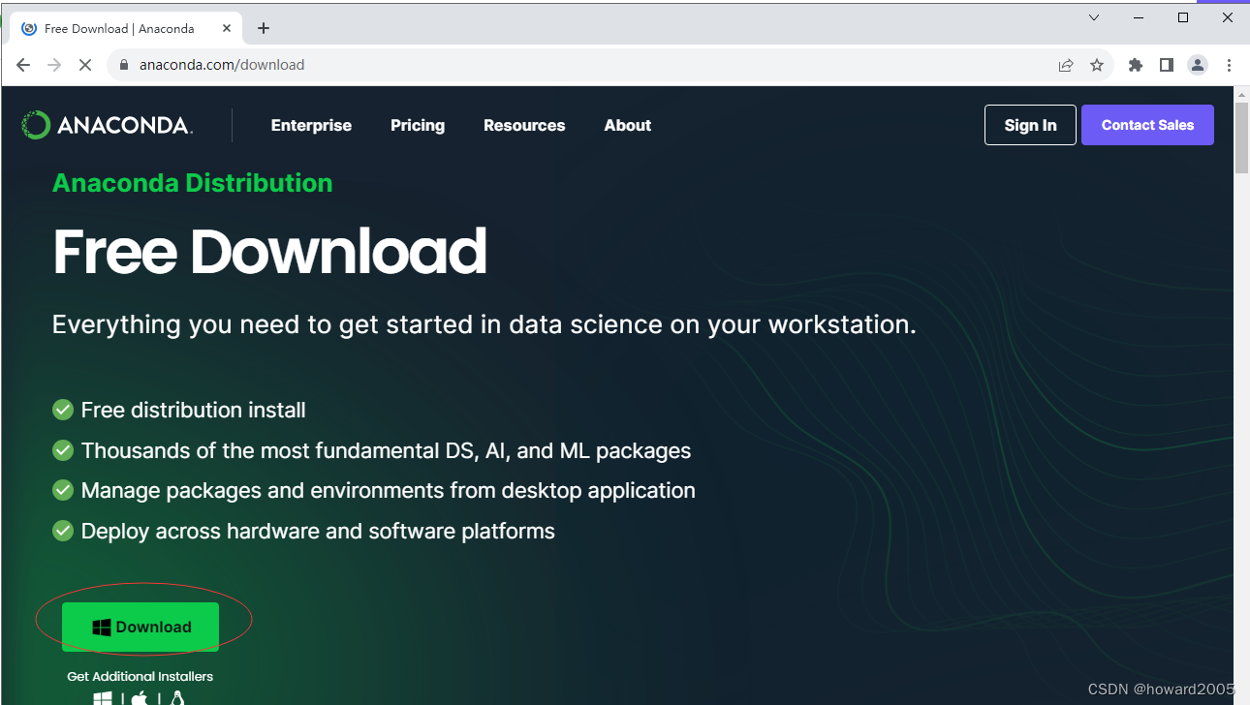Toggle the browser side panel icon
The width and height of the screenshot is (1250, 705).
point(1167,65)
